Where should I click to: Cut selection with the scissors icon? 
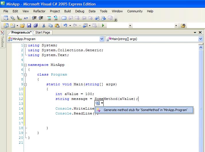point(44,25)
